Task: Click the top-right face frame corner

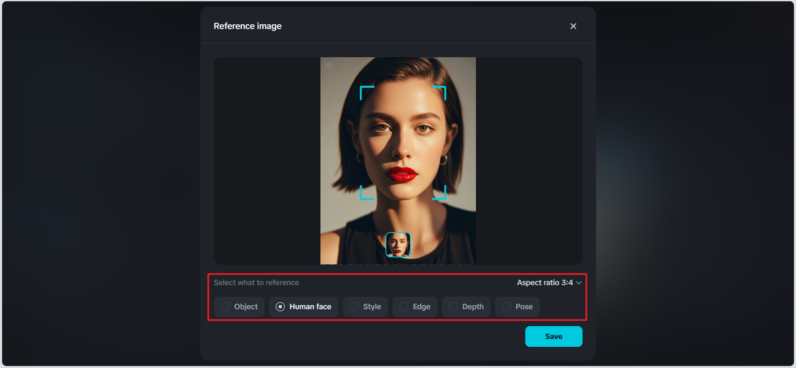Action: [443, 88]
